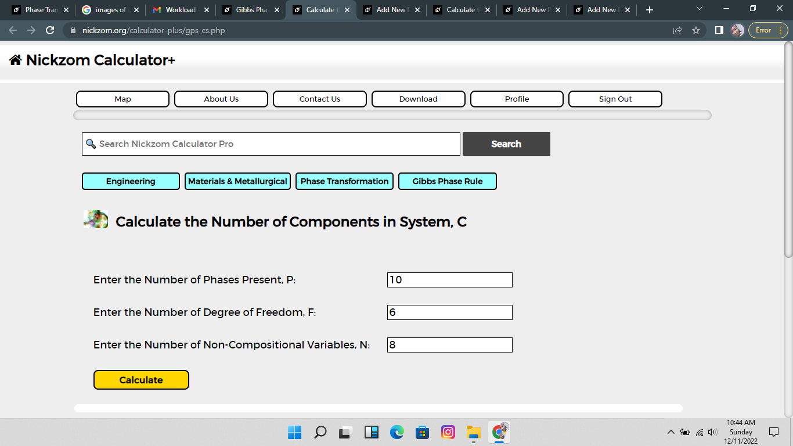Open Windows taskbar search

point(320,432)
